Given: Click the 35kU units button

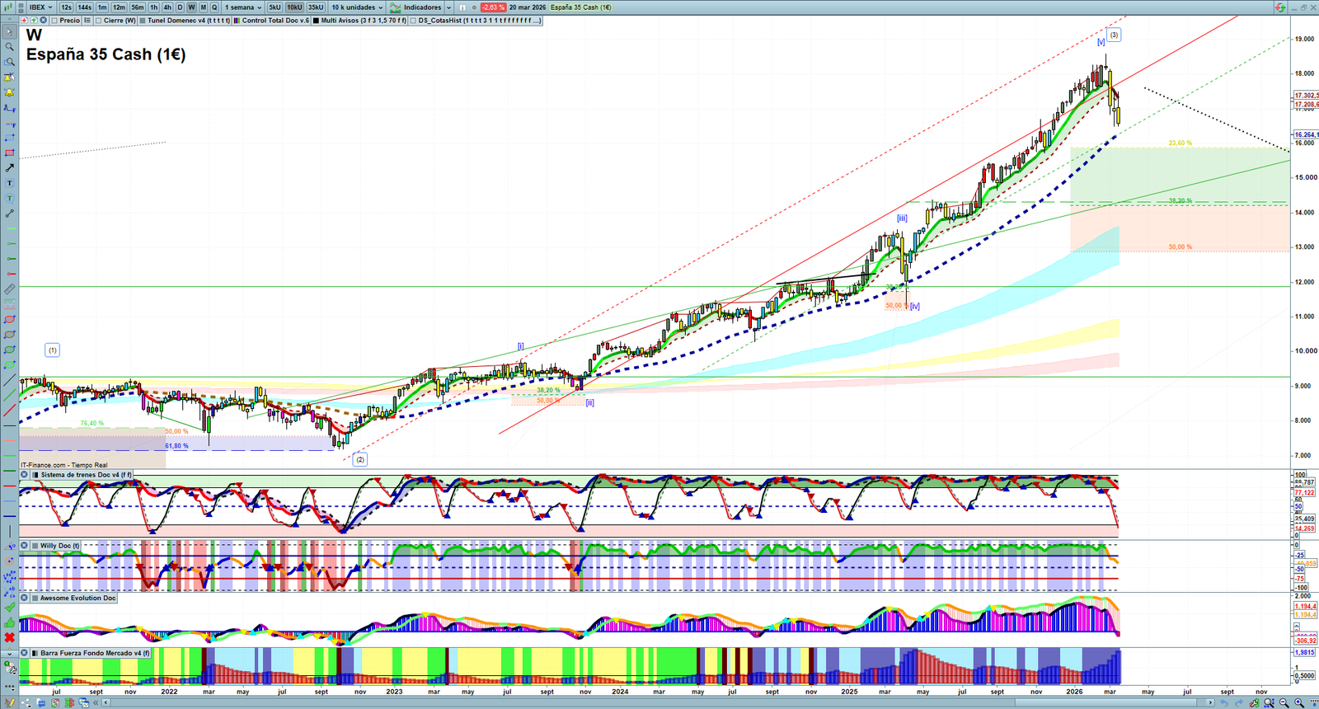Looking at the screenshot, I should pos(316,7).
